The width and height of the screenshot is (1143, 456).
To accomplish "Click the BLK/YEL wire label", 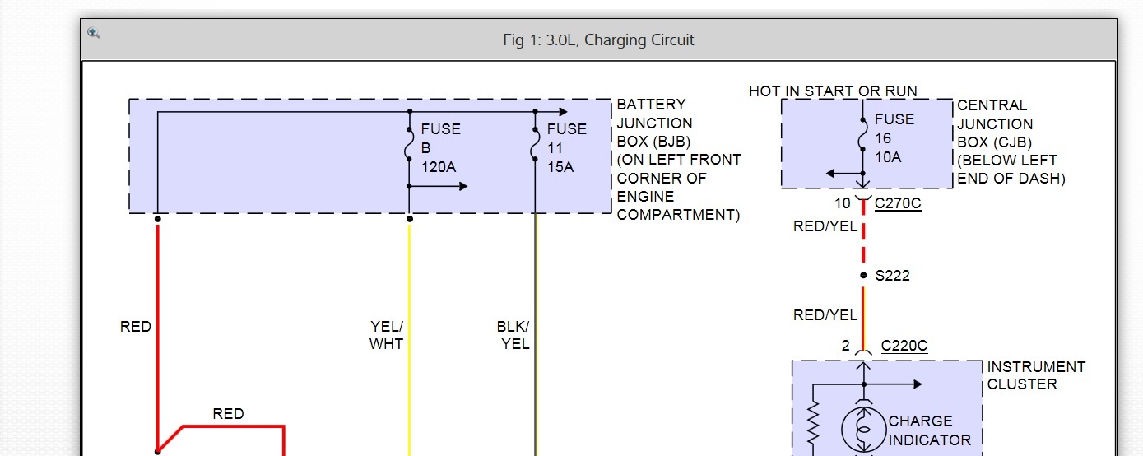I will click(513, 335).
